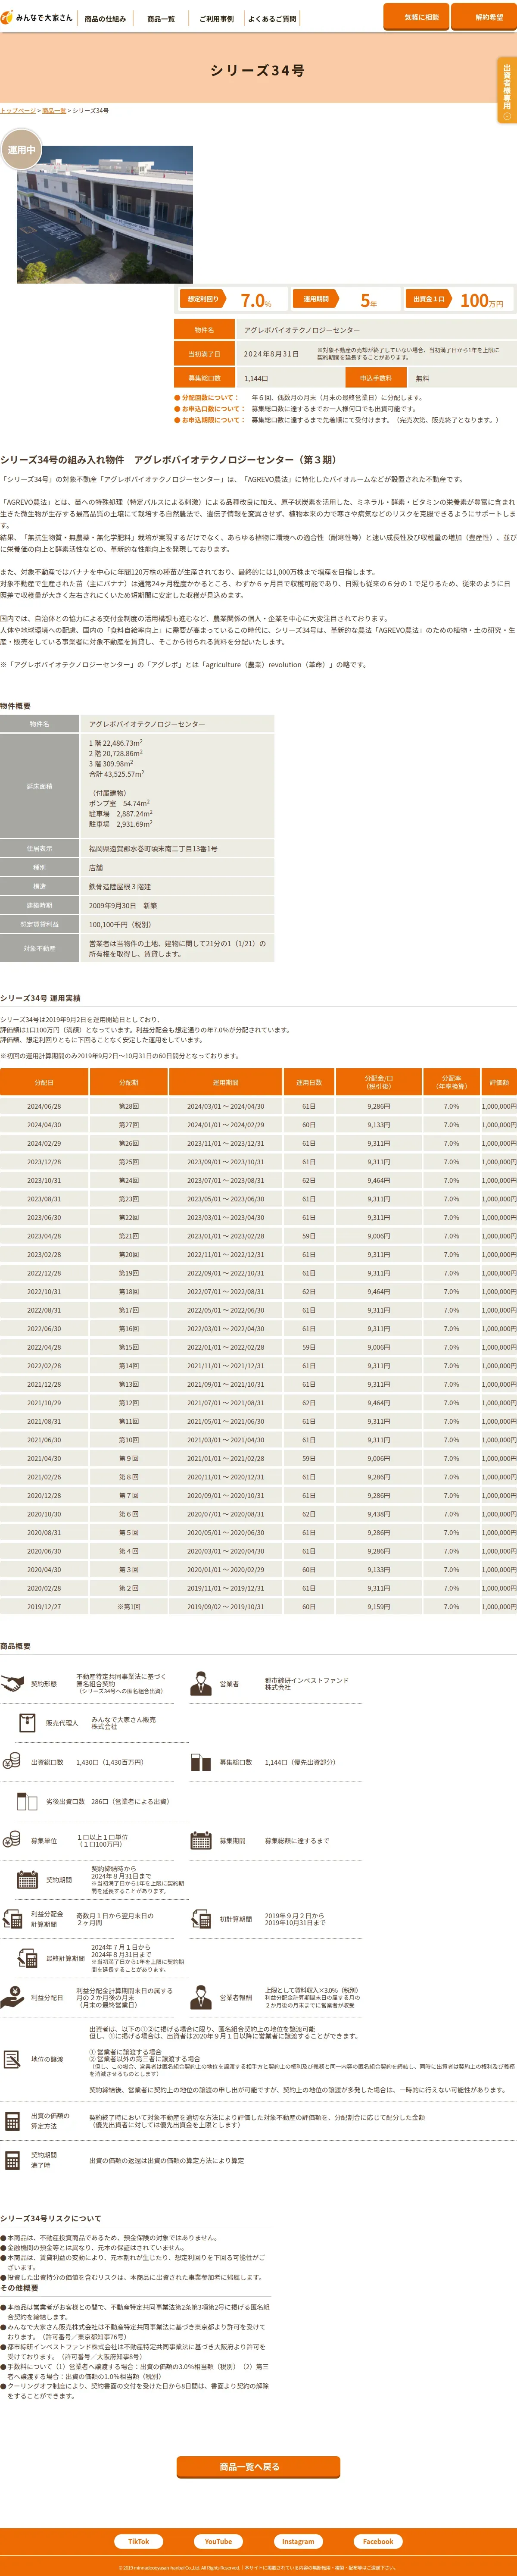Click the 想定利回り label tag
Screen dimensions: 517x2576
tap(203, 299)
